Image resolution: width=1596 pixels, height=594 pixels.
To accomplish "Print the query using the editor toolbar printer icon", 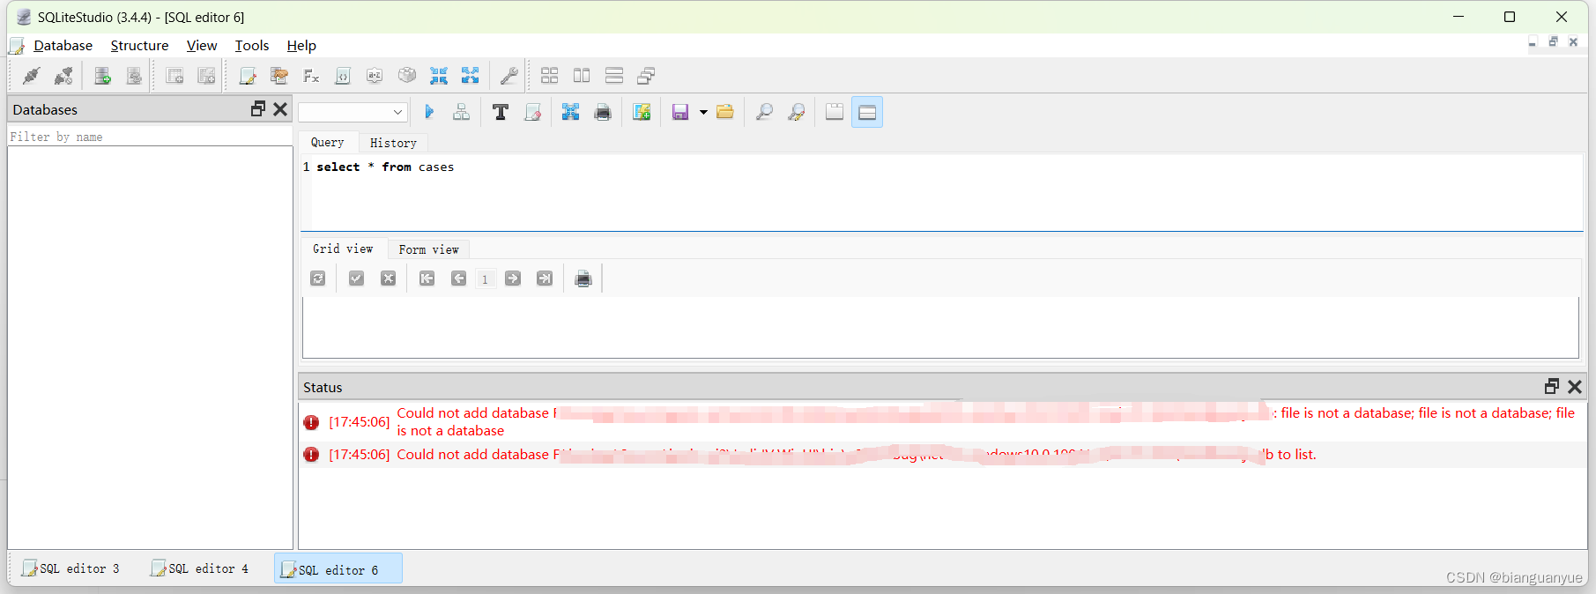I will 603,112.
